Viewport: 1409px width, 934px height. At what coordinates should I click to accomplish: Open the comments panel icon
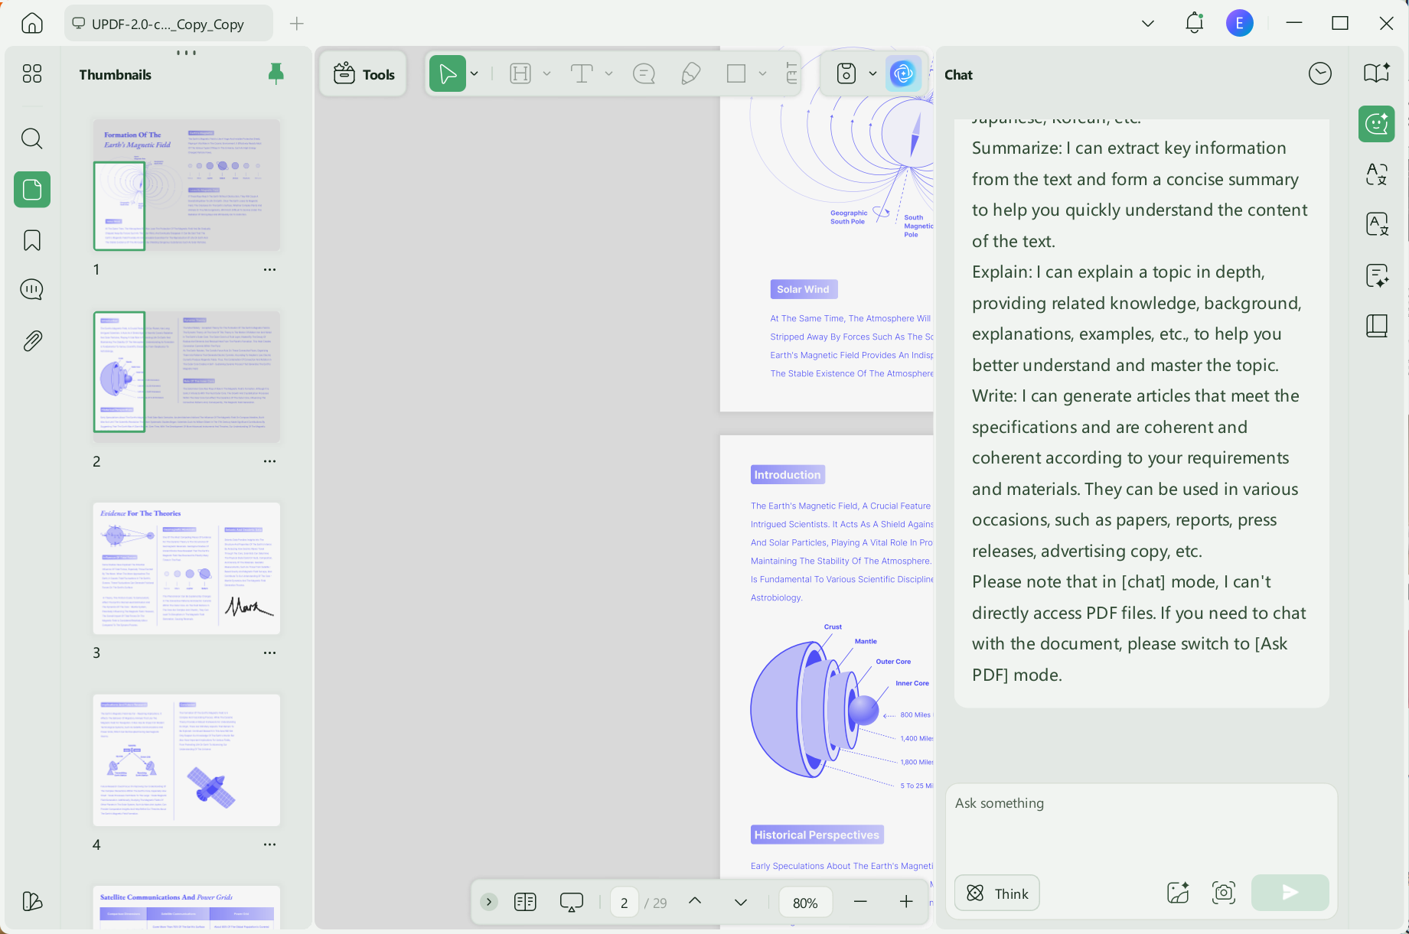32,289
